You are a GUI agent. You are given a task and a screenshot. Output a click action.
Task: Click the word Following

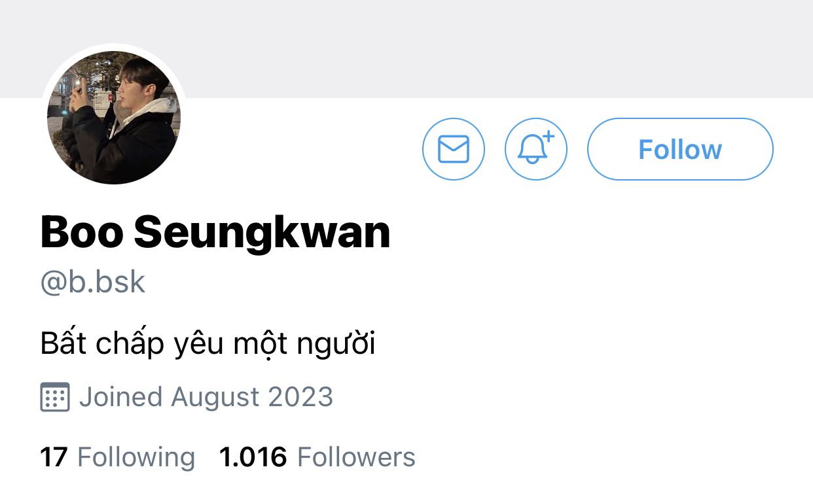(x=136, y=457)
